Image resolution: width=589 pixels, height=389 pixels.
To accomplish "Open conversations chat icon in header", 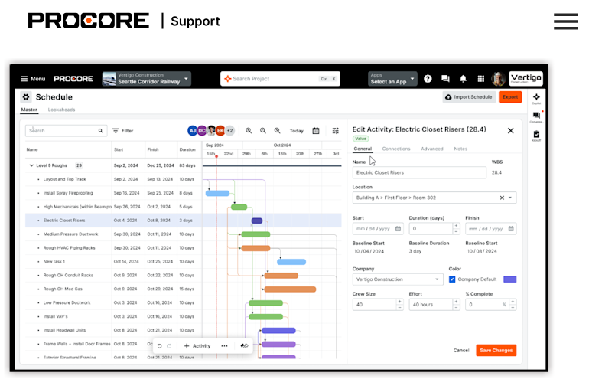I will [445, 79].
